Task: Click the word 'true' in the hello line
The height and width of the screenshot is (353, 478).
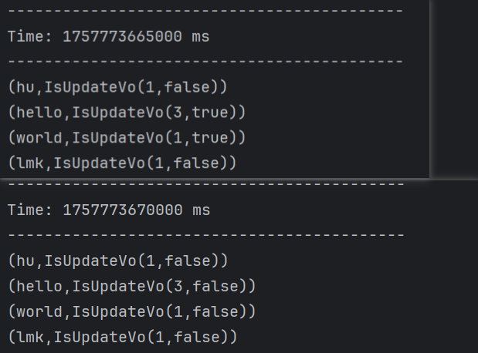Action: tap(209, 113)
